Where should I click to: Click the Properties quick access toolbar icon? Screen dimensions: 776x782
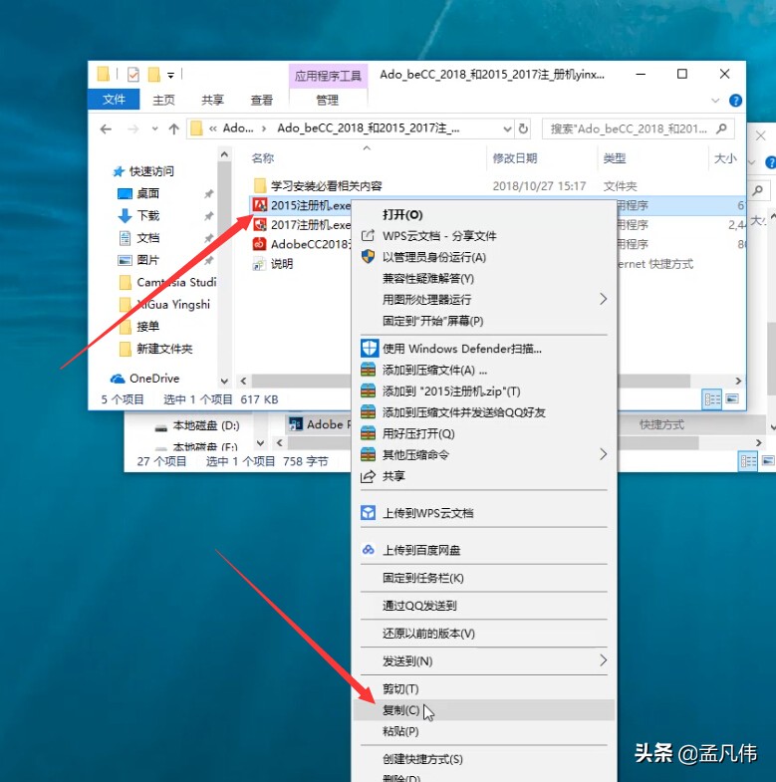[x=133, y=75]
